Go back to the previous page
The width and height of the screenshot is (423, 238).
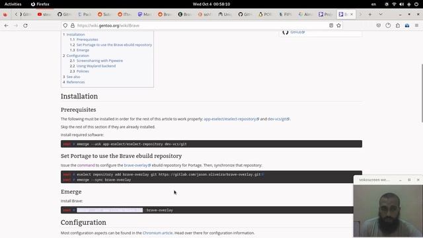[x=6, y=25]
